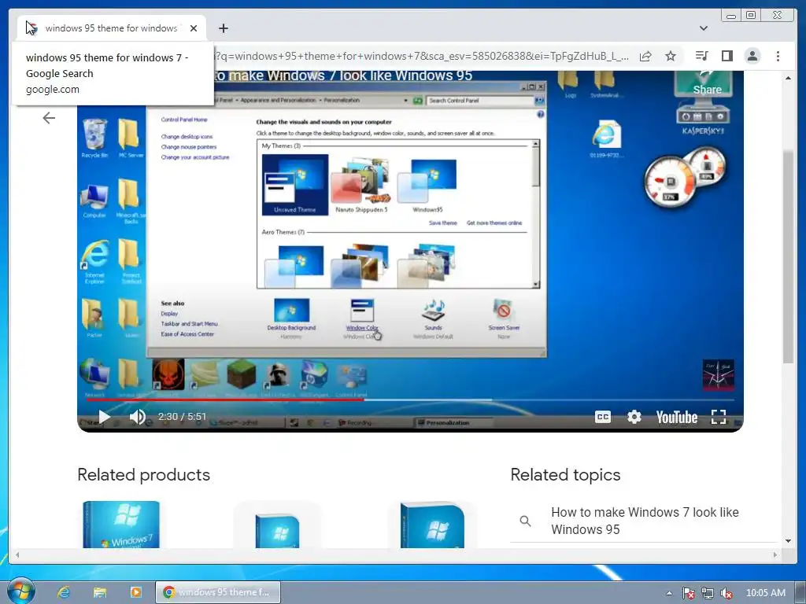Select the Chrome taskbar window button

218,592
